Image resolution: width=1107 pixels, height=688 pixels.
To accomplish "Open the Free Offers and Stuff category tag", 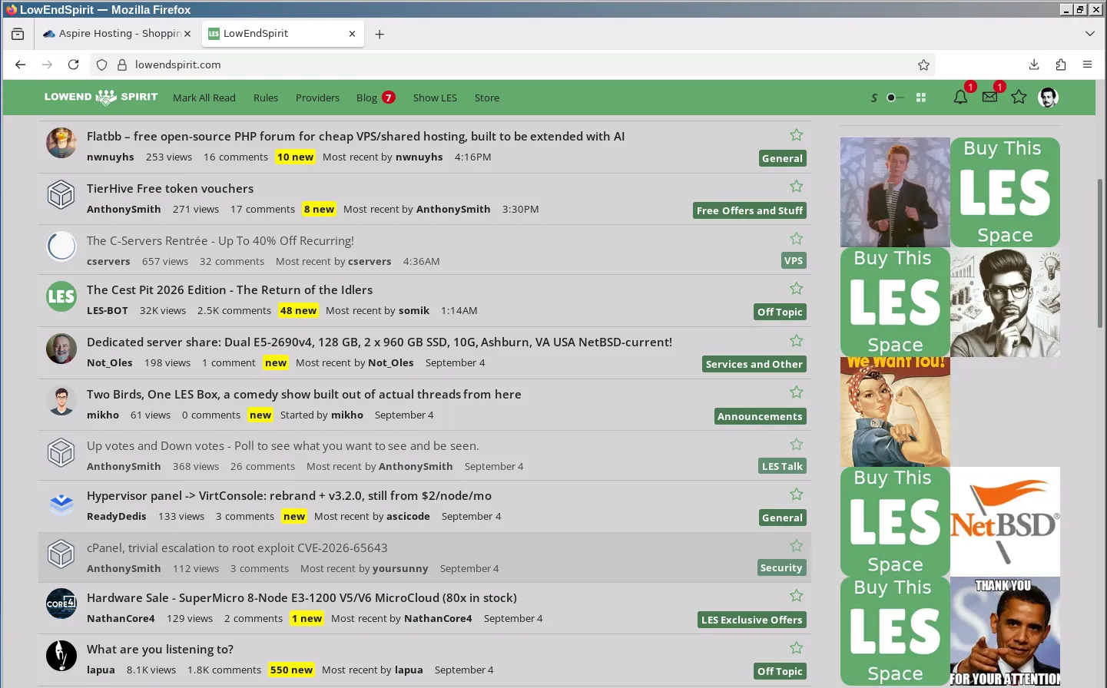I will [750, 210].
